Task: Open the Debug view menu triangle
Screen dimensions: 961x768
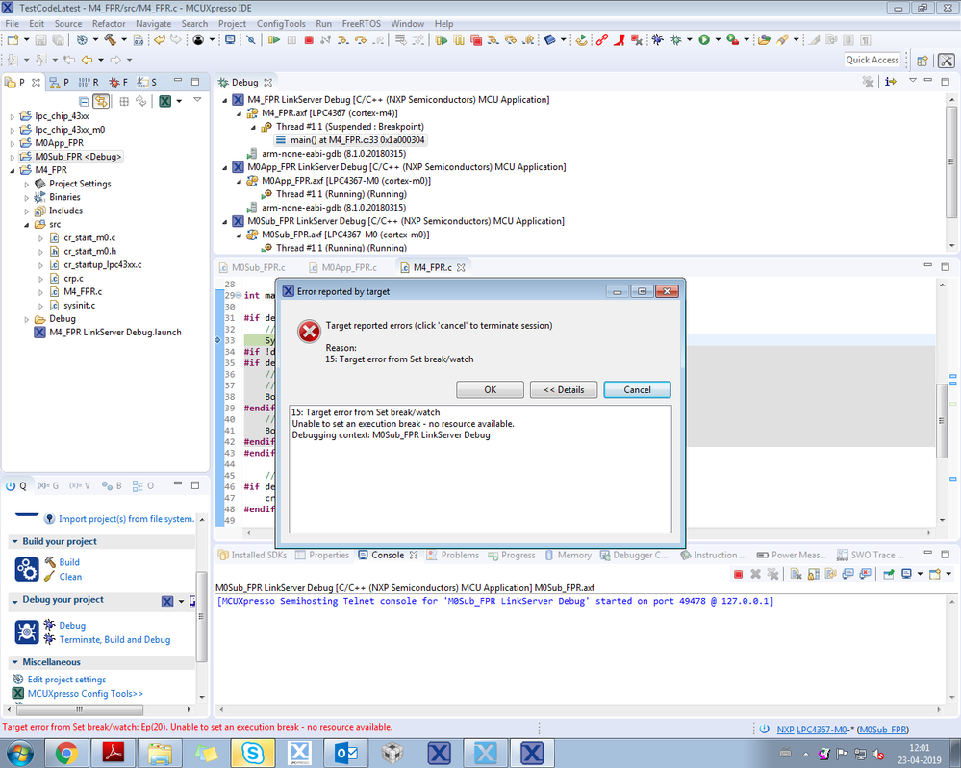Action: point(912,80)
